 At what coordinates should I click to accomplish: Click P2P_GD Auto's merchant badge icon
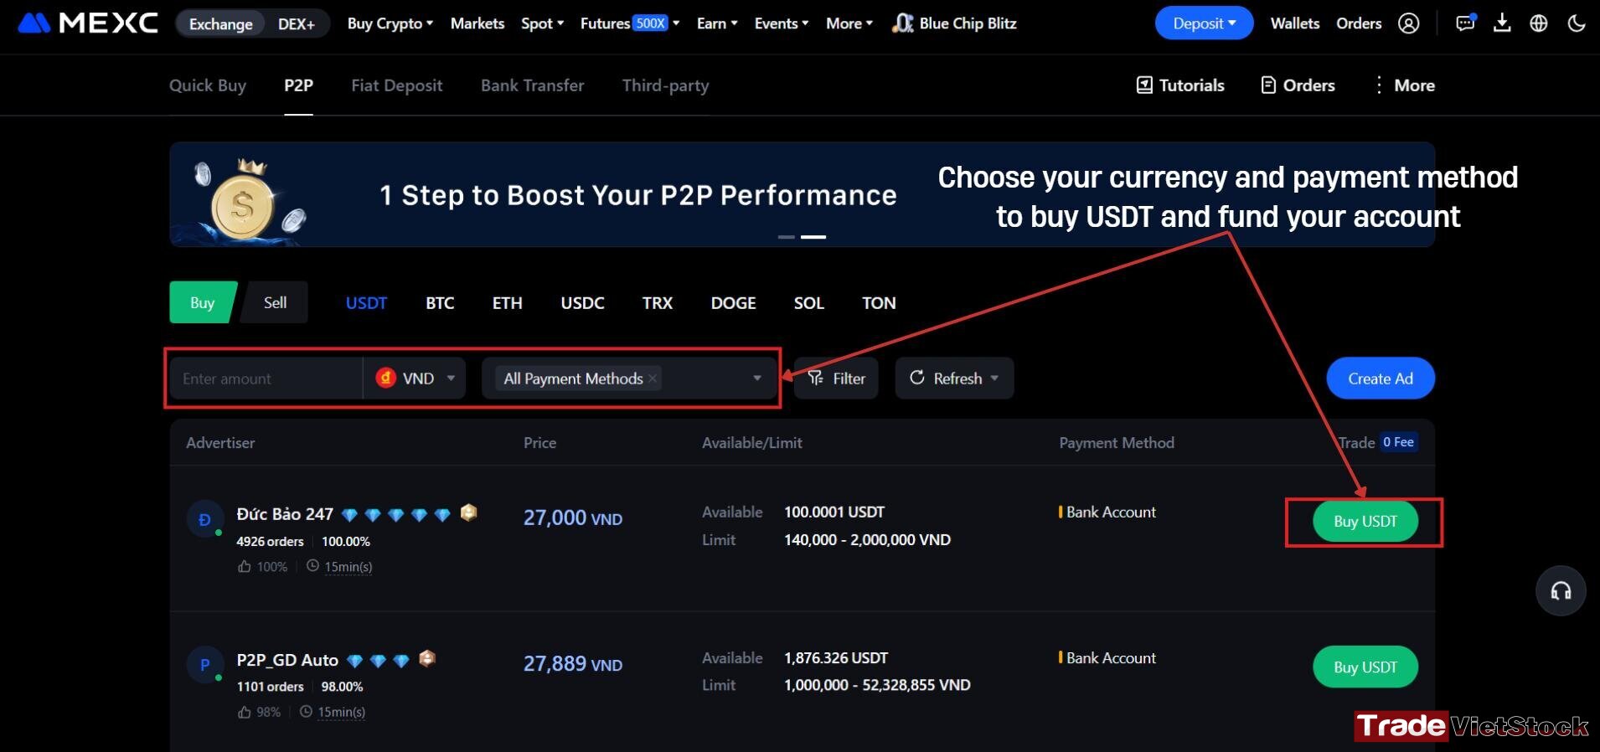coord(427,658)
